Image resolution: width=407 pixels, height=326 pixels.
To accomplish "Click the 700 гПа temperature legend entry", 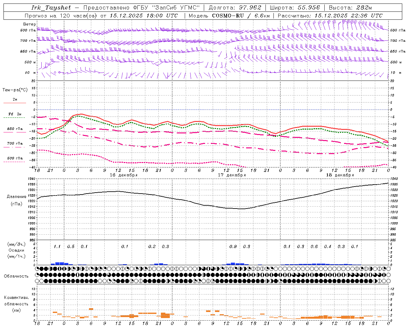I will click(x=15, y=144).
